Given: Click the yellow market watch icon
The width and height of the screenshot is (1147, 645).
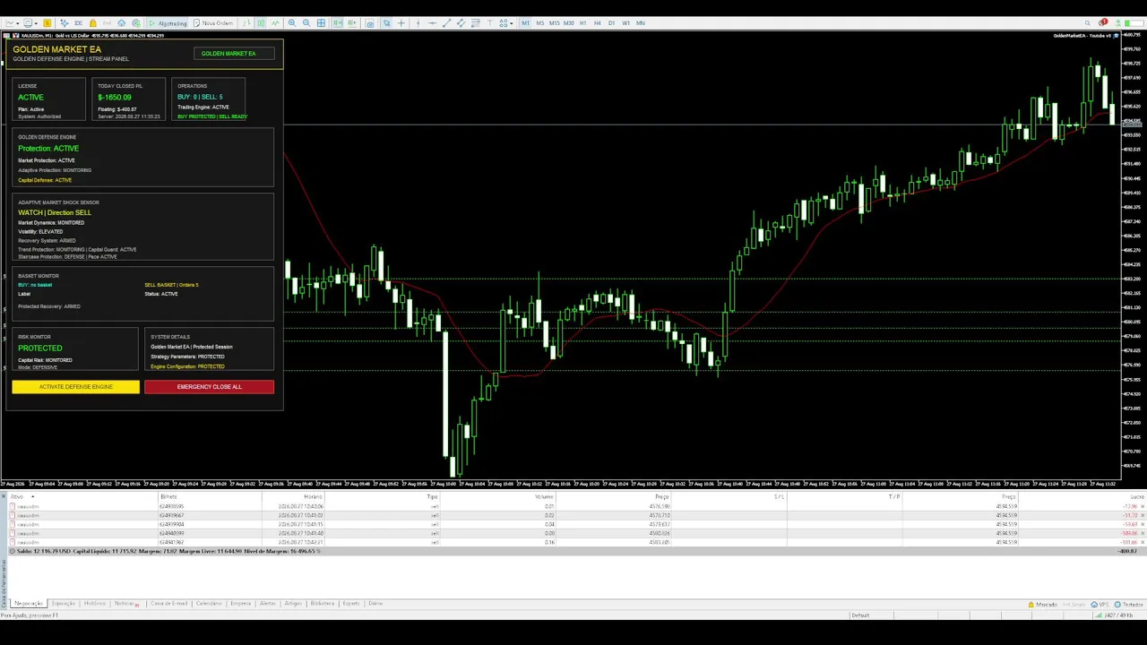Looking at the screenshot, I should tap(47, 23).
